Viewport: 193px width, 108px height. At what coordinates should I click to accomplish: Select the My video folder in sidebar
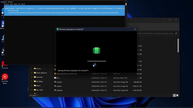(x=38, y=90)
